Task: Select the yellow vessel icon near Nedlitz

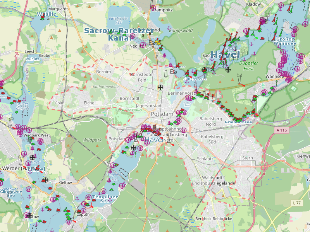Action: (157, 42)
